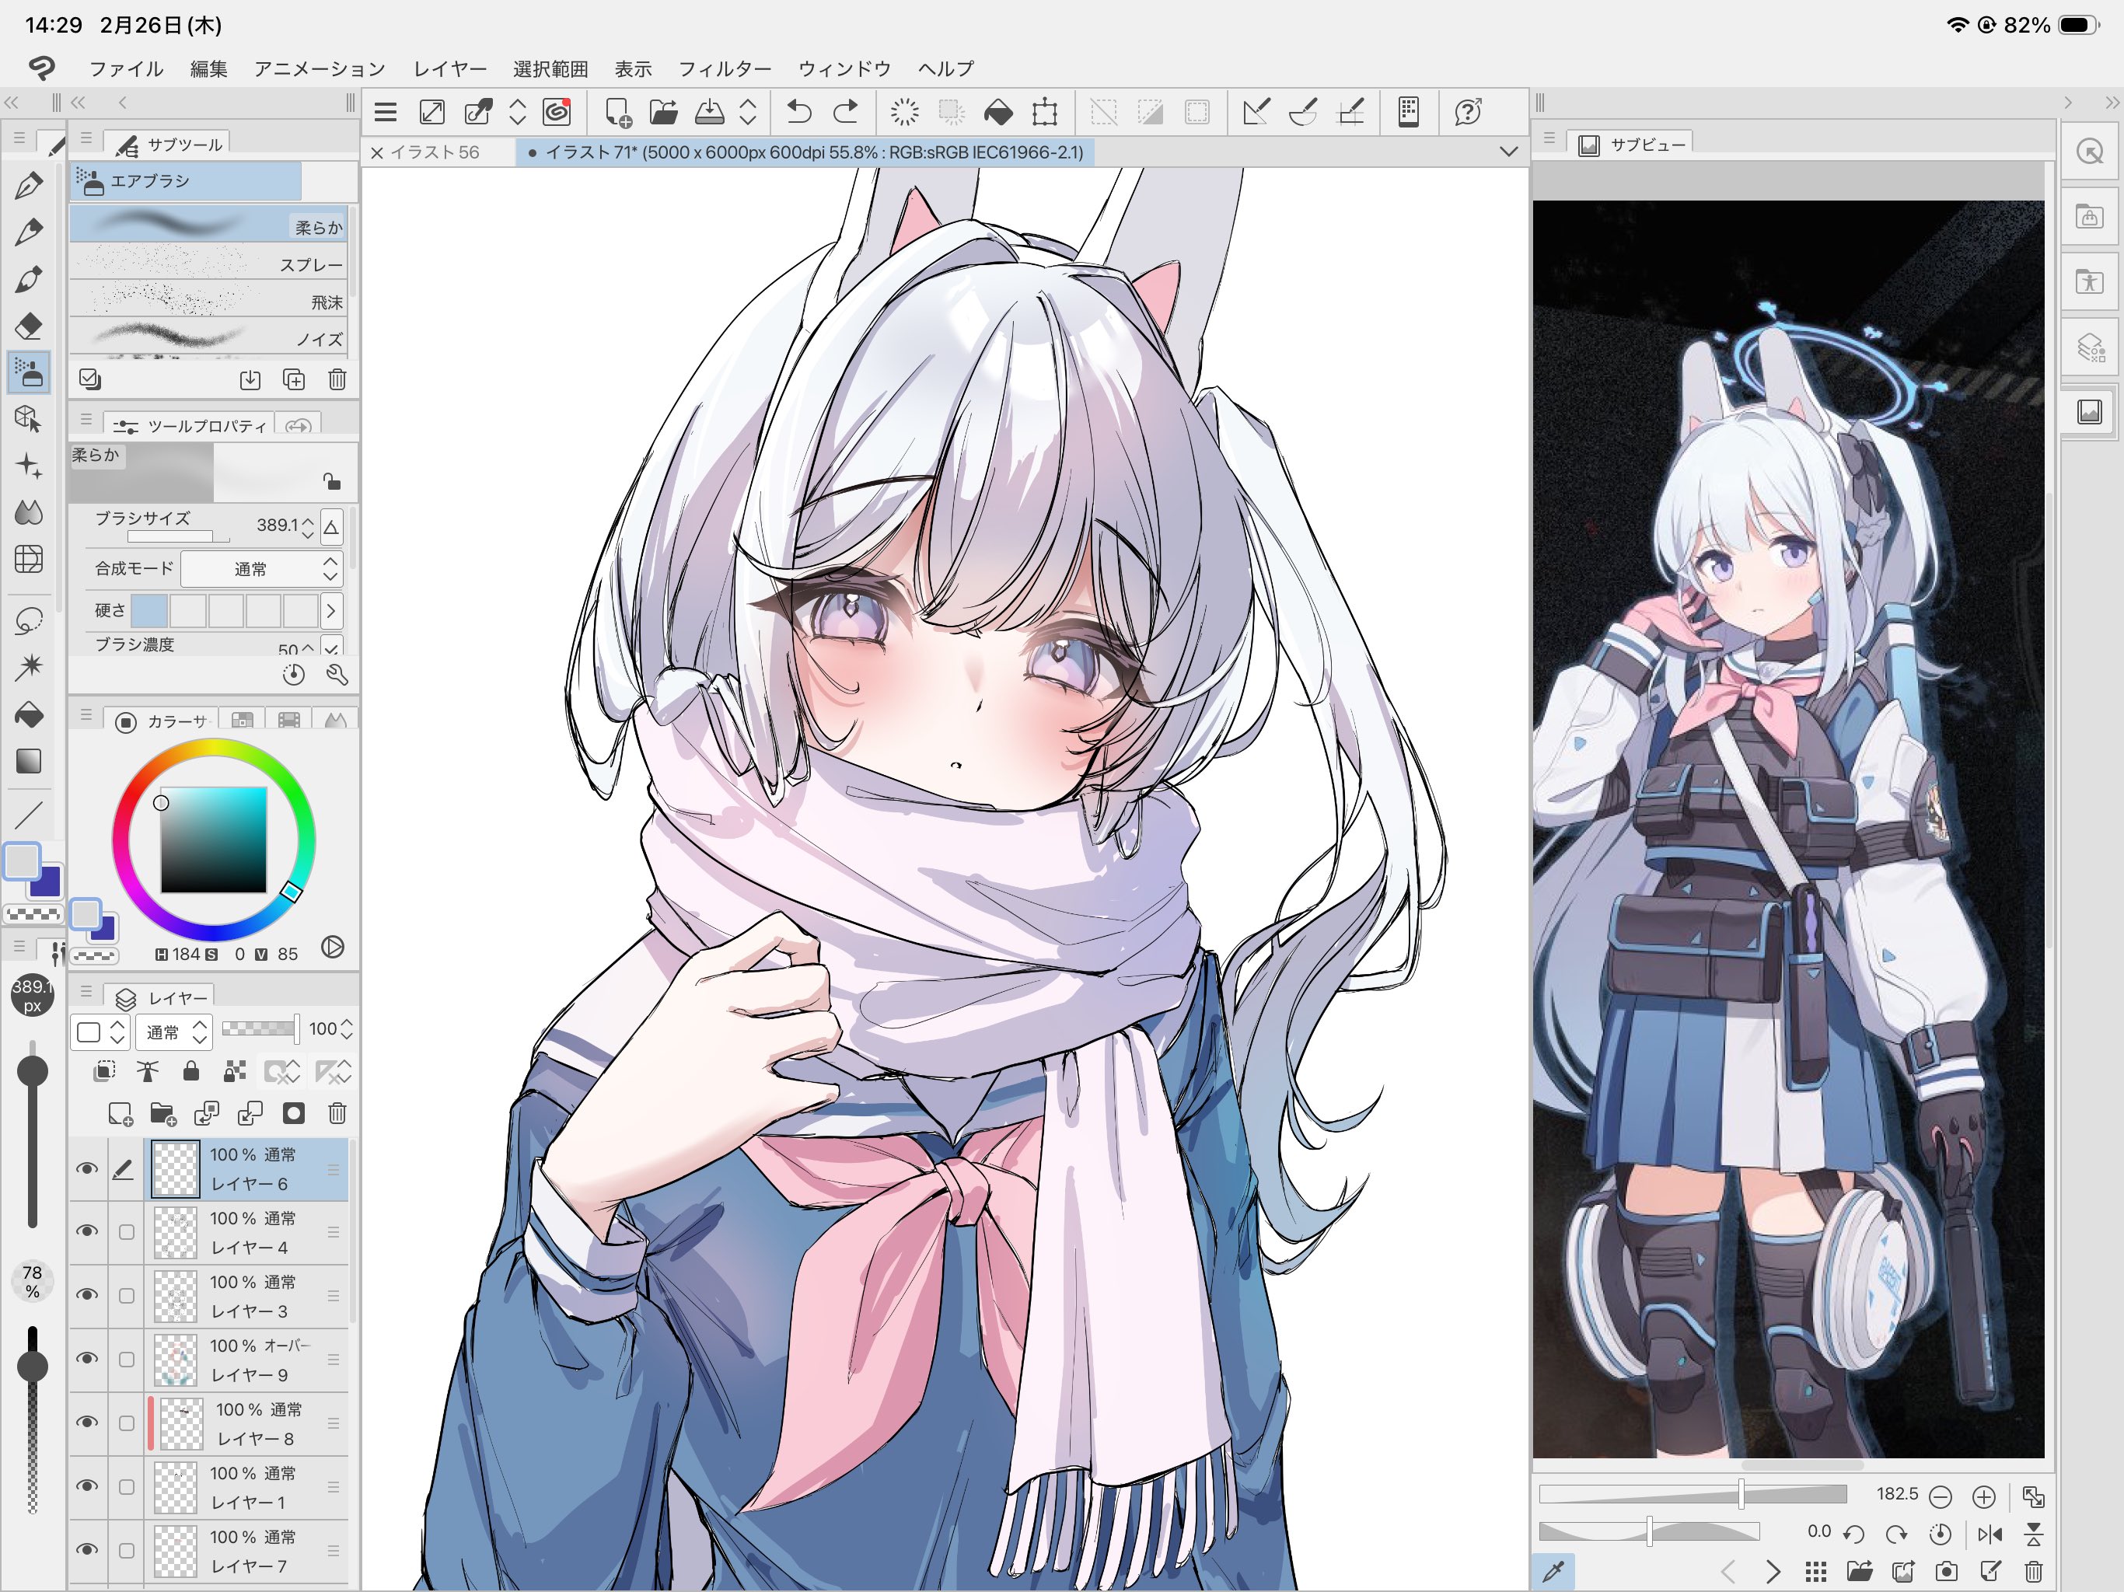
Task: Open the フィルター menu
Action: click(x=724, y=69)
